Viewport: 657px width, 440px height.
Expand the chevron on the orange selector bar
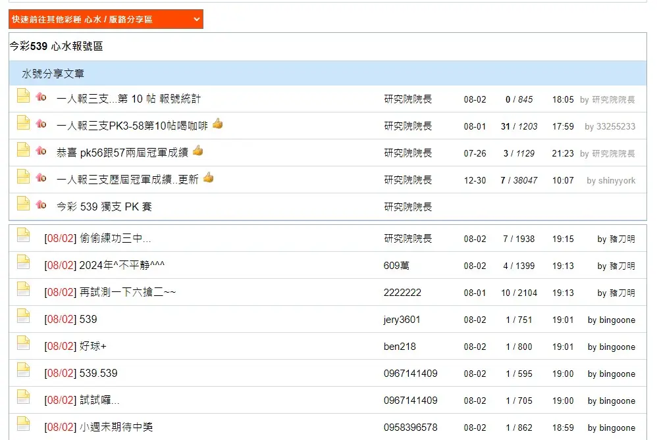tap(196, 19)
